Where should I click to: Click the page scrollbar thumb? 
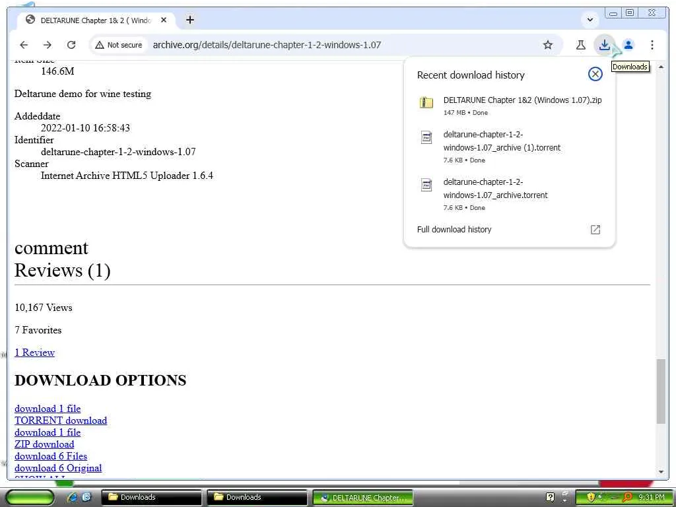(x=661, y=391)
